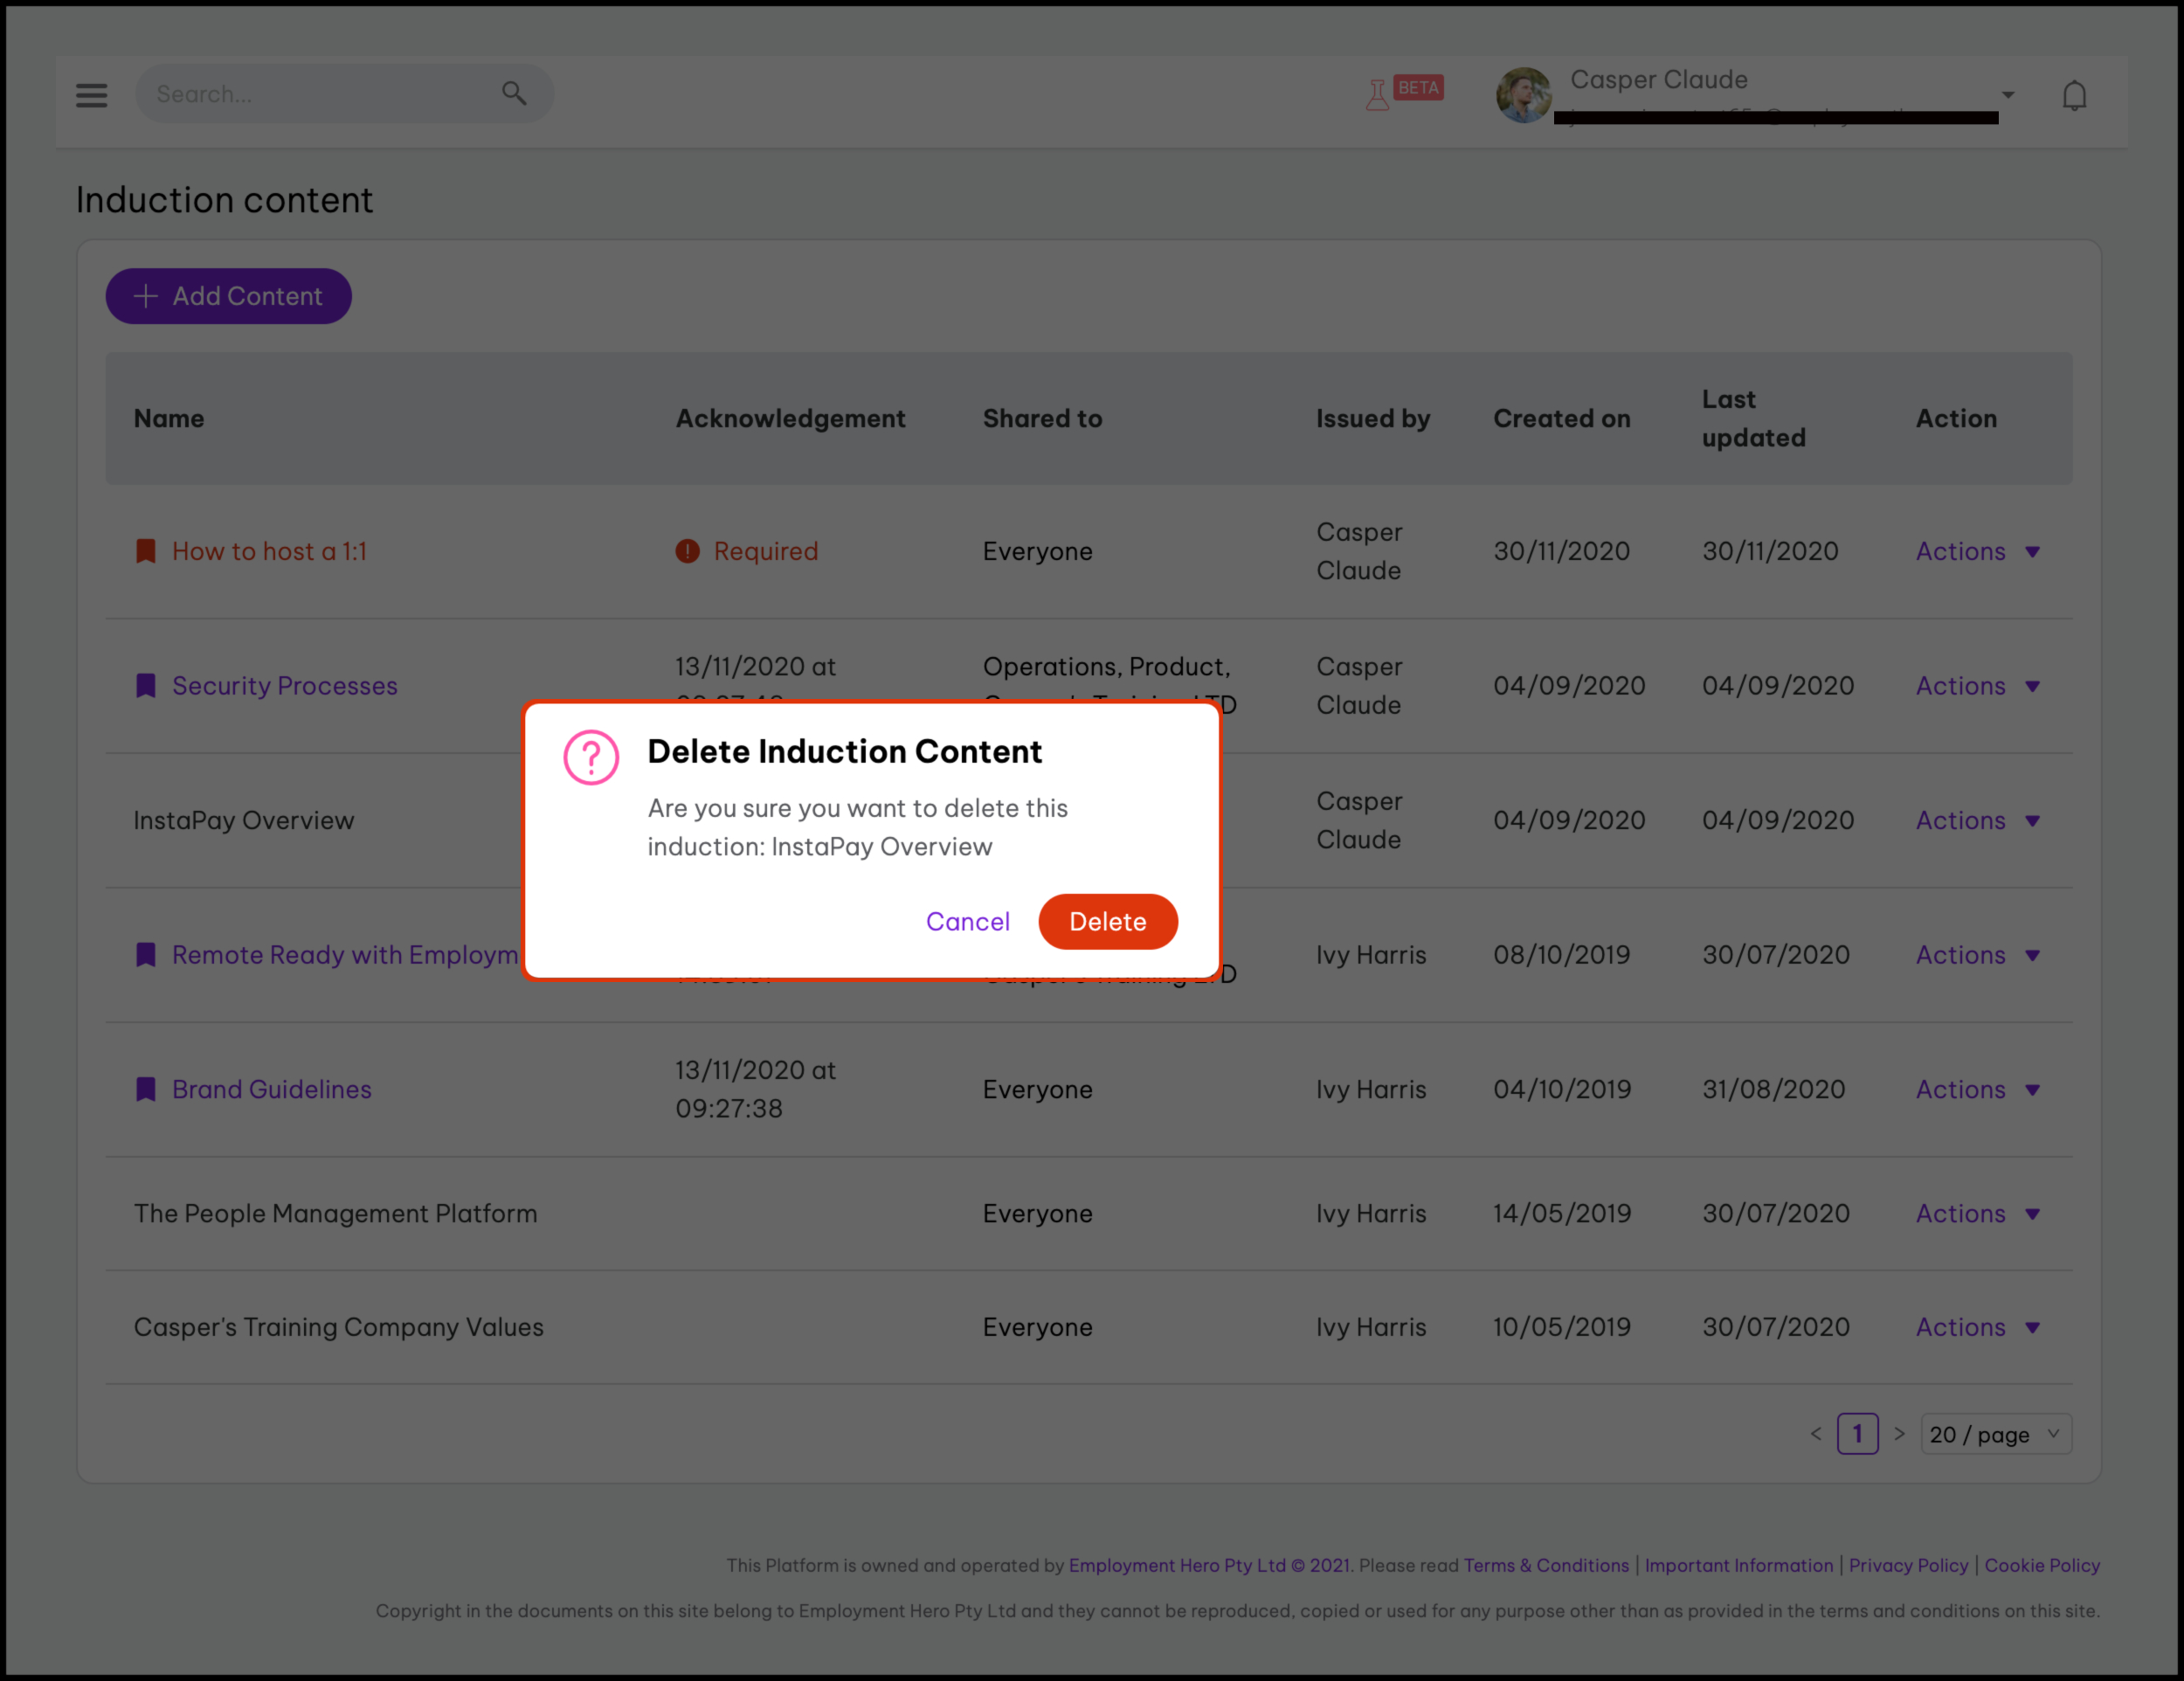The width and height of the screenshot is (2184, 1681).
Task: Click bookmark icon beside Brand Guidelines
Action: tap(146, 1089)
